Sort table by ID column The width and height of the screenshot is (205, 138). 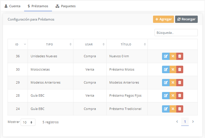click(17, 44)
